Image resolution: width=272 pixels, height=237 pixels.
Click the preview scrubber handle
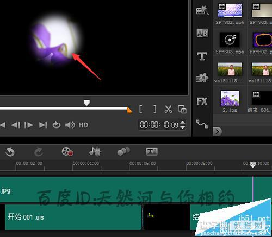click(86, 103)
